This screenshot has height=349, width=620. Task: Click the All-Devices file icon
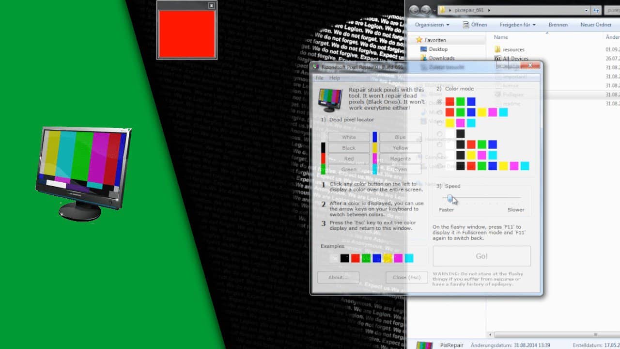point(497,58)
